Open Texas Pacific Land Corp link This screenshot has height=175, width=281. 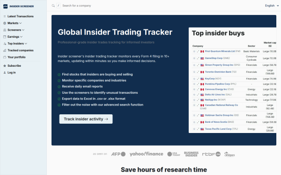(x=218, y=129)
